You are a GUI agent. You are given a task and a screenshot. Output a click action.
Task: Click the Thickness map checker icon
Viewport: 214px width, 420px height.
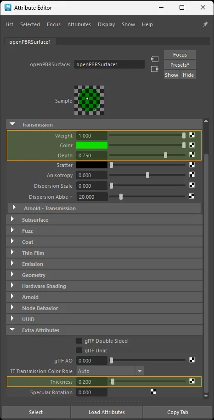192,381
